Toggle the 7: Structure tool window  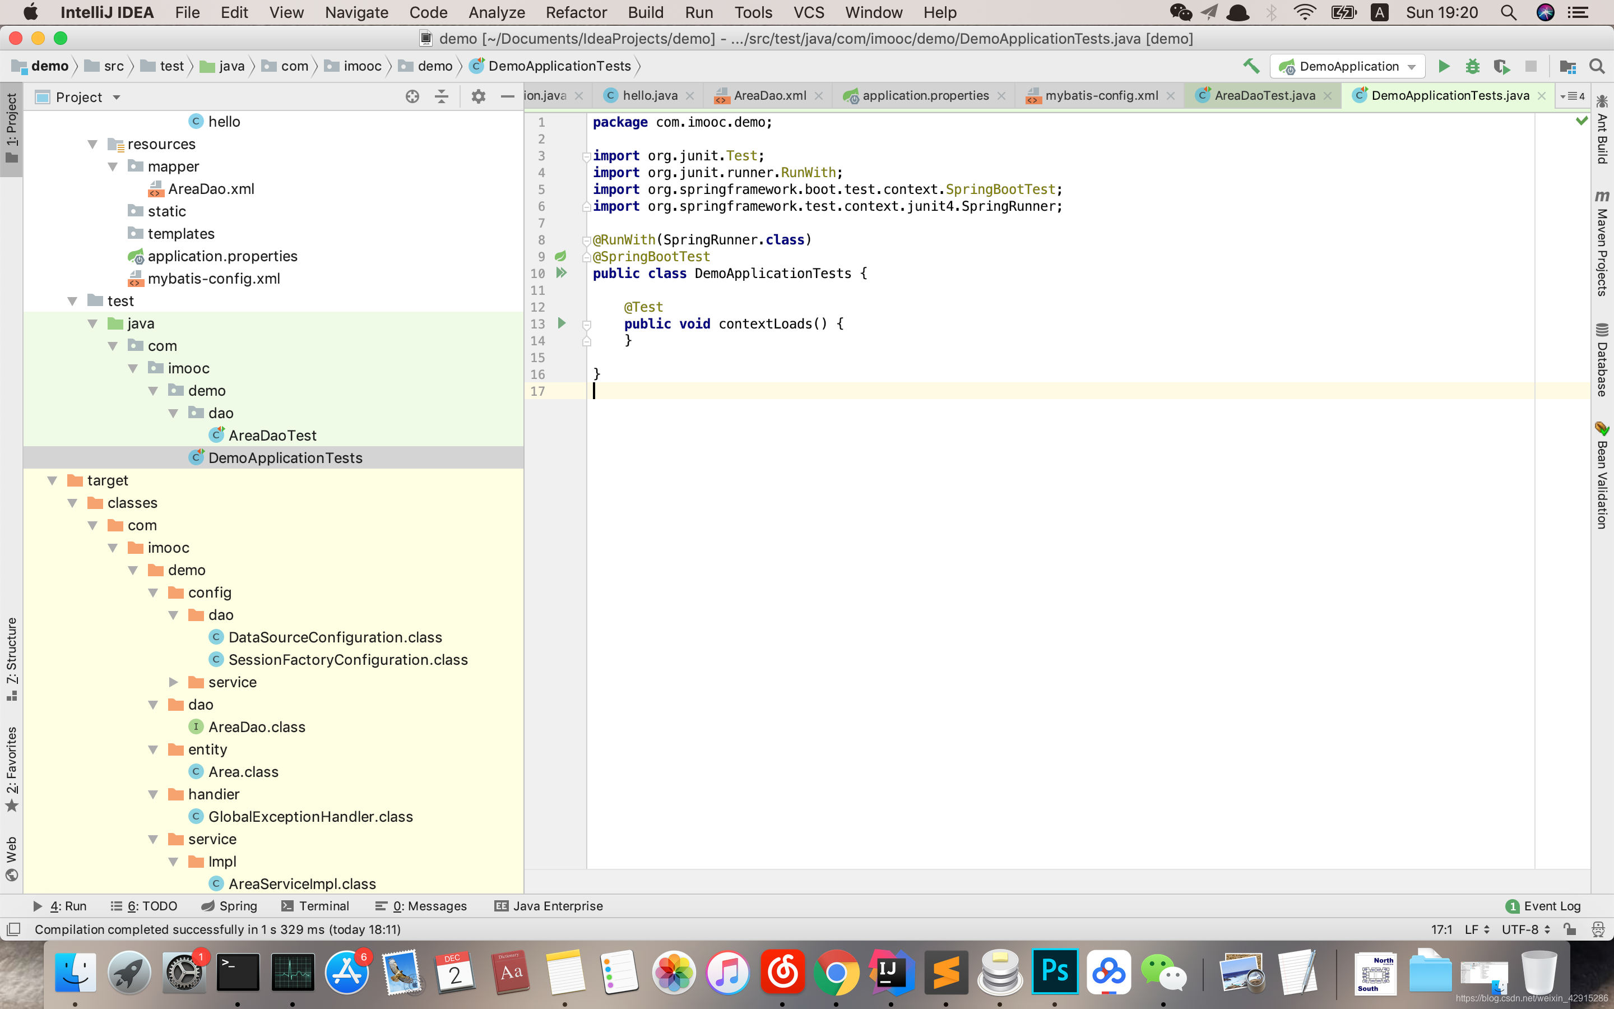click(x=11, y=659)
